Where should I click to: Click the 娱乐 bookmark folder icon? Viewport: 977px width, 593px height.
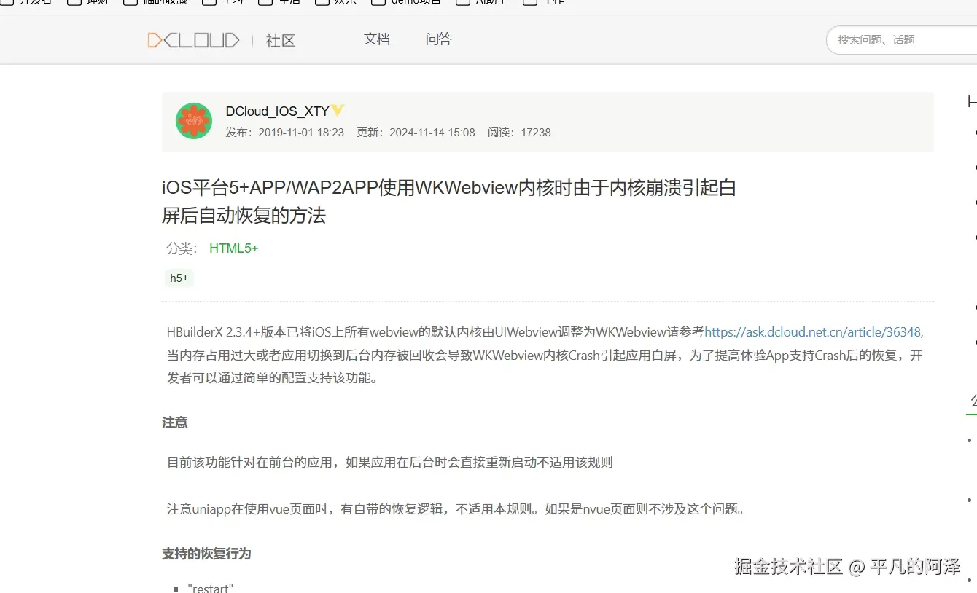coord(322,3)
